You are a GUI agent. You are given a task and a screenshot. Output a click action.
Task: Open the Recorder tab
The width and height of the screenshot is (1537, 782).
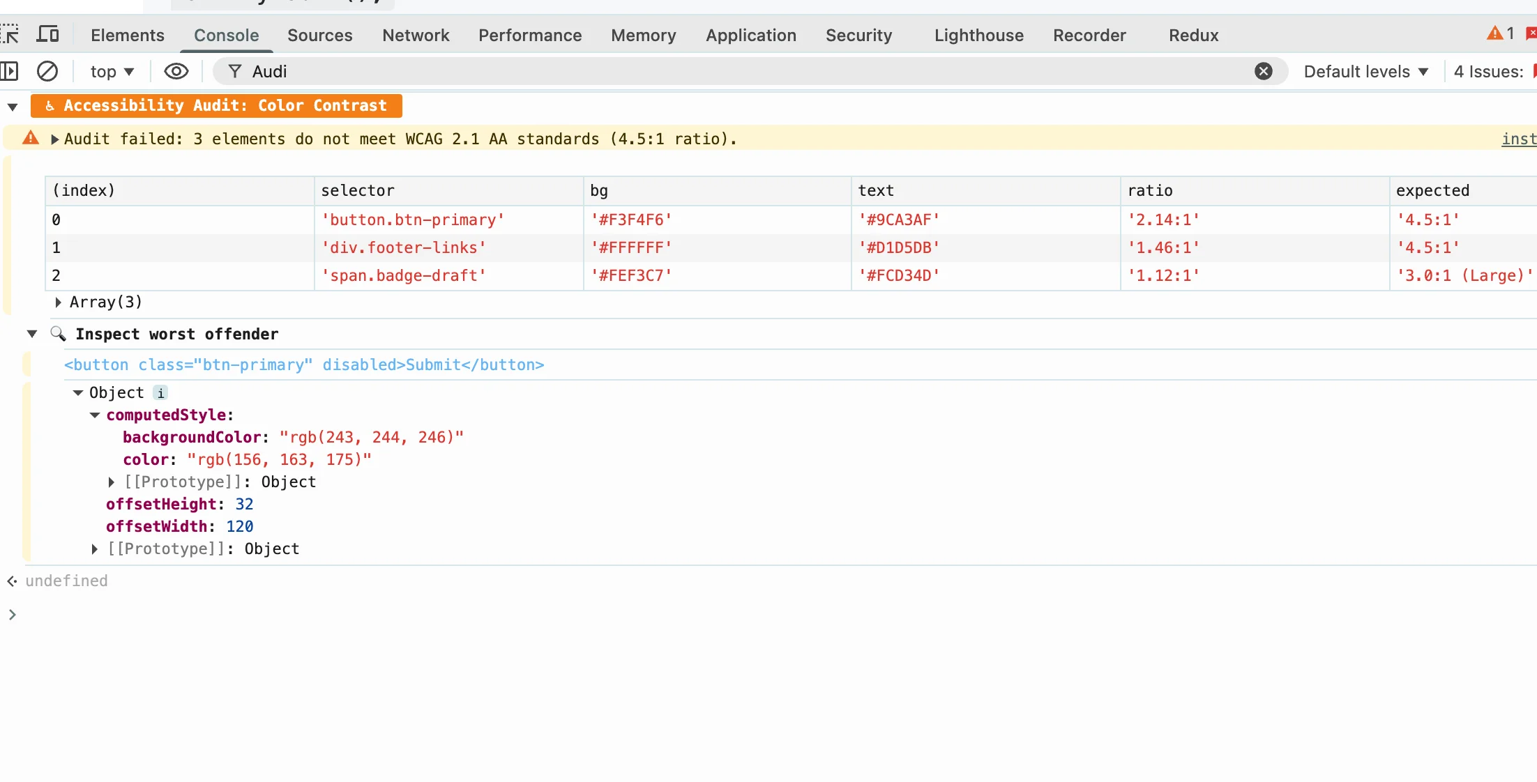(x=1089, y=35)
